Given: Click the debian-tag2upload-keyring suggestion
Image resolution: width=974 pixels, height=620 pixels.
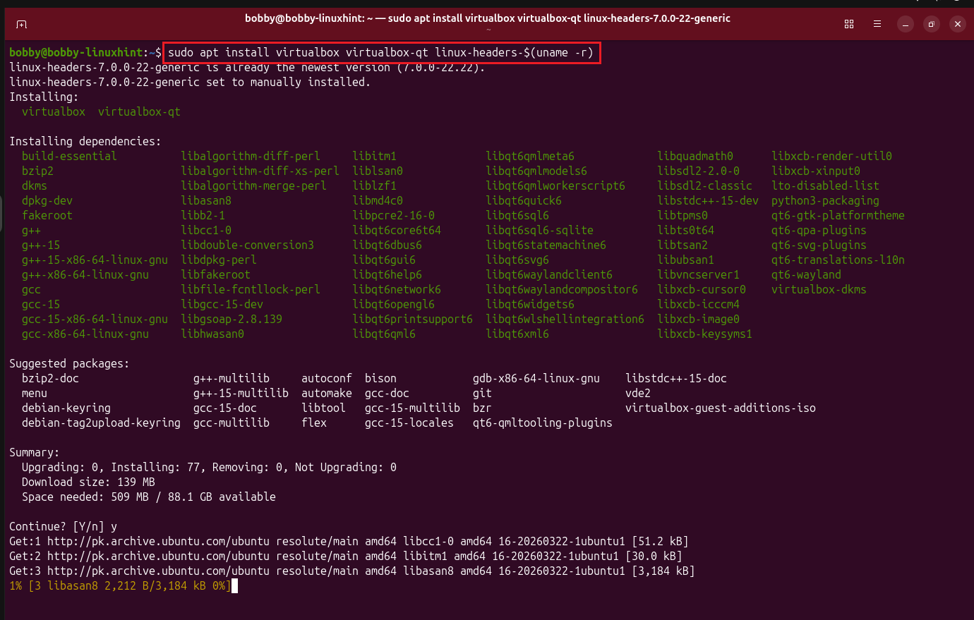Looking at the screenshot, I should click(x=101, y=423).
